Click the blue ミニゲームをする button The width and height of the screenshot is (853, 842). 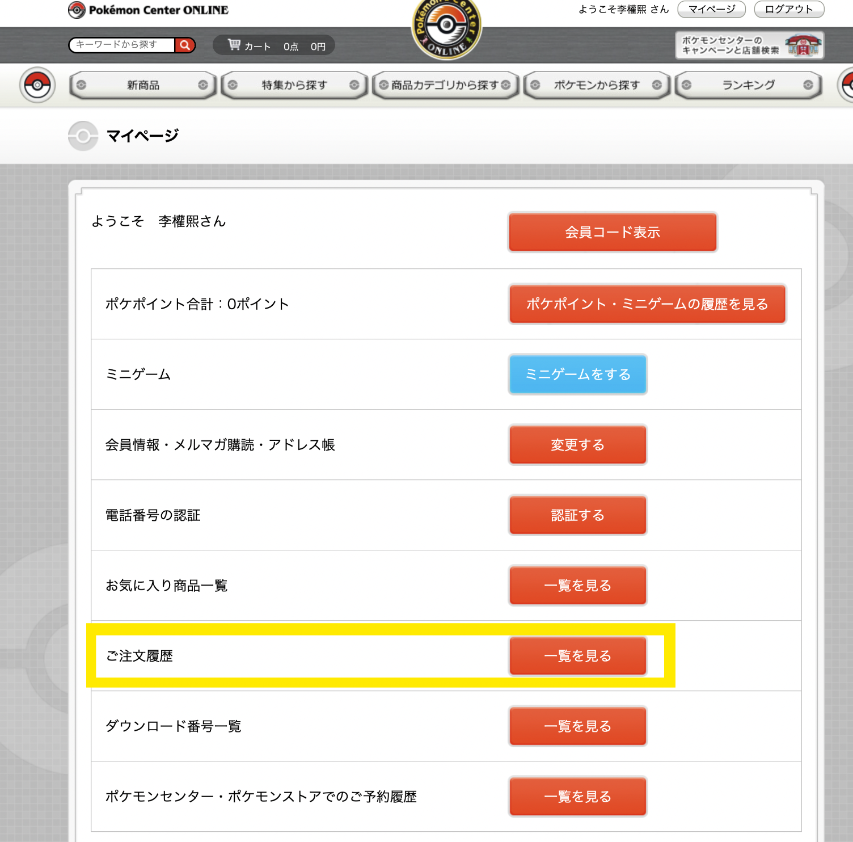[x=578, y=374]
